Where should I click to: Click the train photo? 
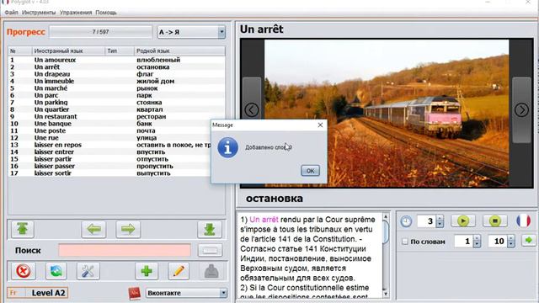point(387,113)
